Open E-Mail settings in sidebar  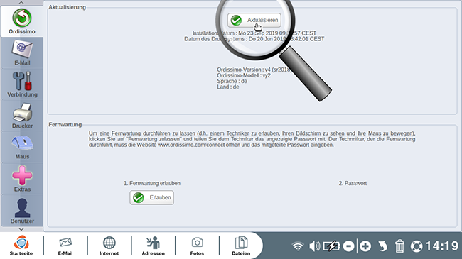(22, 53)
